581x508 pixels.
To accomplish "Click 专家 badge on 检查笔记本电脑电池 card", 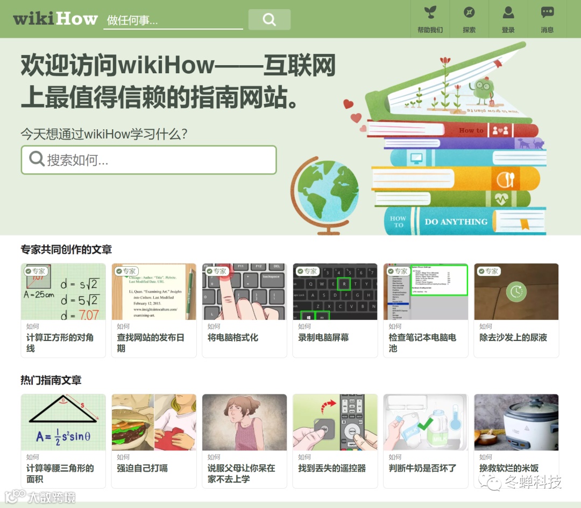I will point(398,272).
